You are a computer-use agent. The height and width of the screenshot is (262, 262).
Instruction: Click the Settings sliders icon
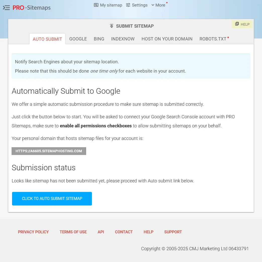pyautogui.click(x=128, y=5)
